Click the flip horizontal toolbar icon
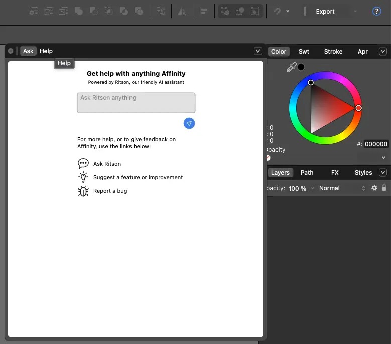This screenshot has height=344, width=391. pos(182,11)
